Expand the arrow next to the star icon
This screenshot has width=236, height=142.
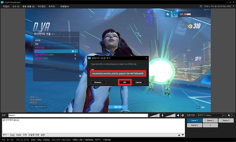[233, 115]
